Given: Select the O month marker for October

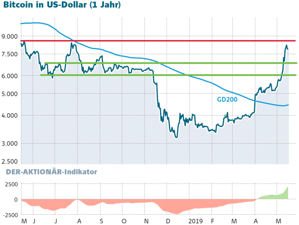Looking at the screenshot, I should [x=124, y=221].
